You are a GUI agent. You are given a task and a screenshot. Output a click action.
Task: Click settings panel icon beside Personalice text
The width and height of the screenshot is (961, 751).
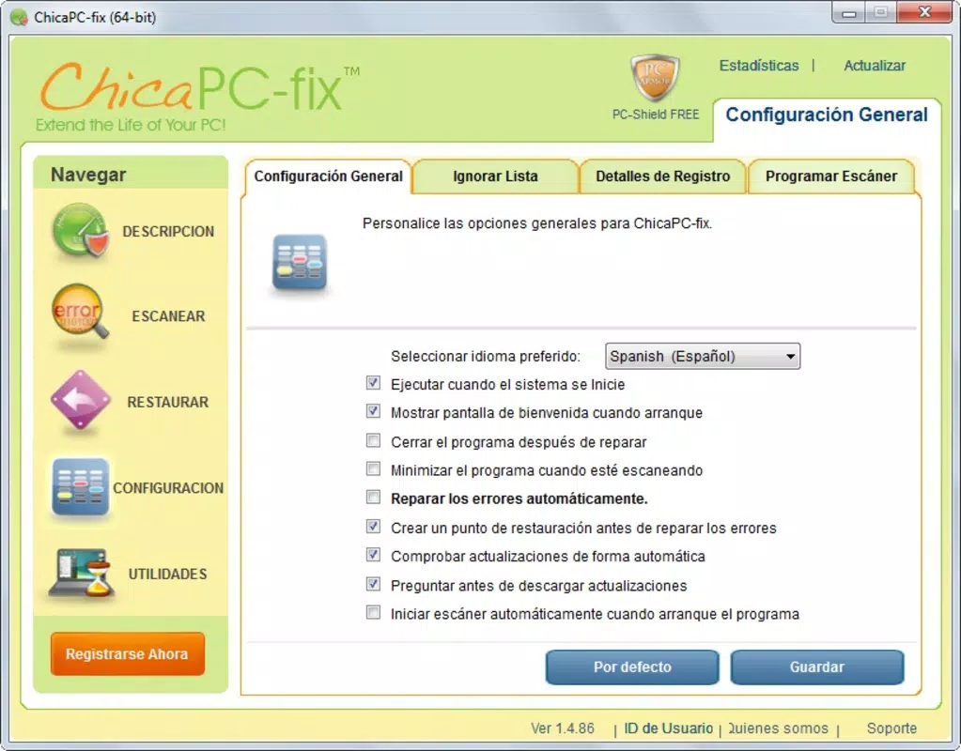(299, 262)
